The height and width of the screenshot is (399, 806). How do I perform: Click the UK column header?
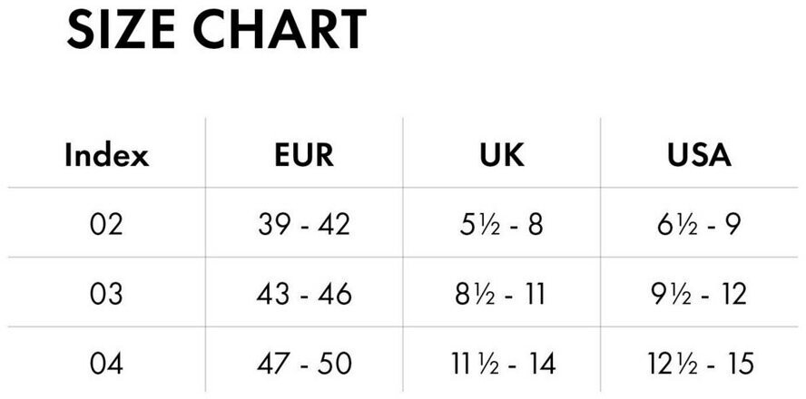click(502, 156)
